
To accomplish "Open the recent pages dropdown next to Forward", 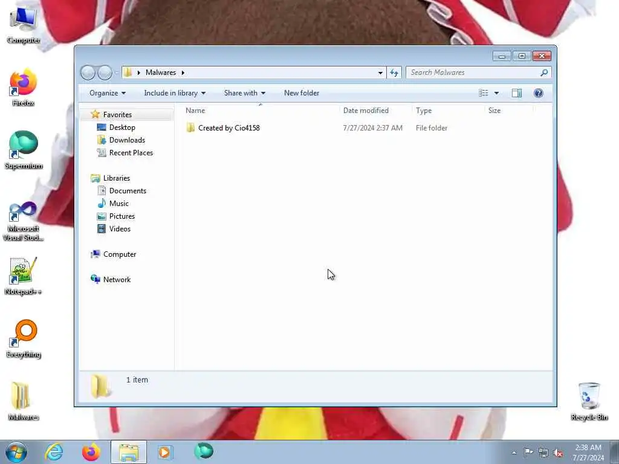I will point(117,72).
